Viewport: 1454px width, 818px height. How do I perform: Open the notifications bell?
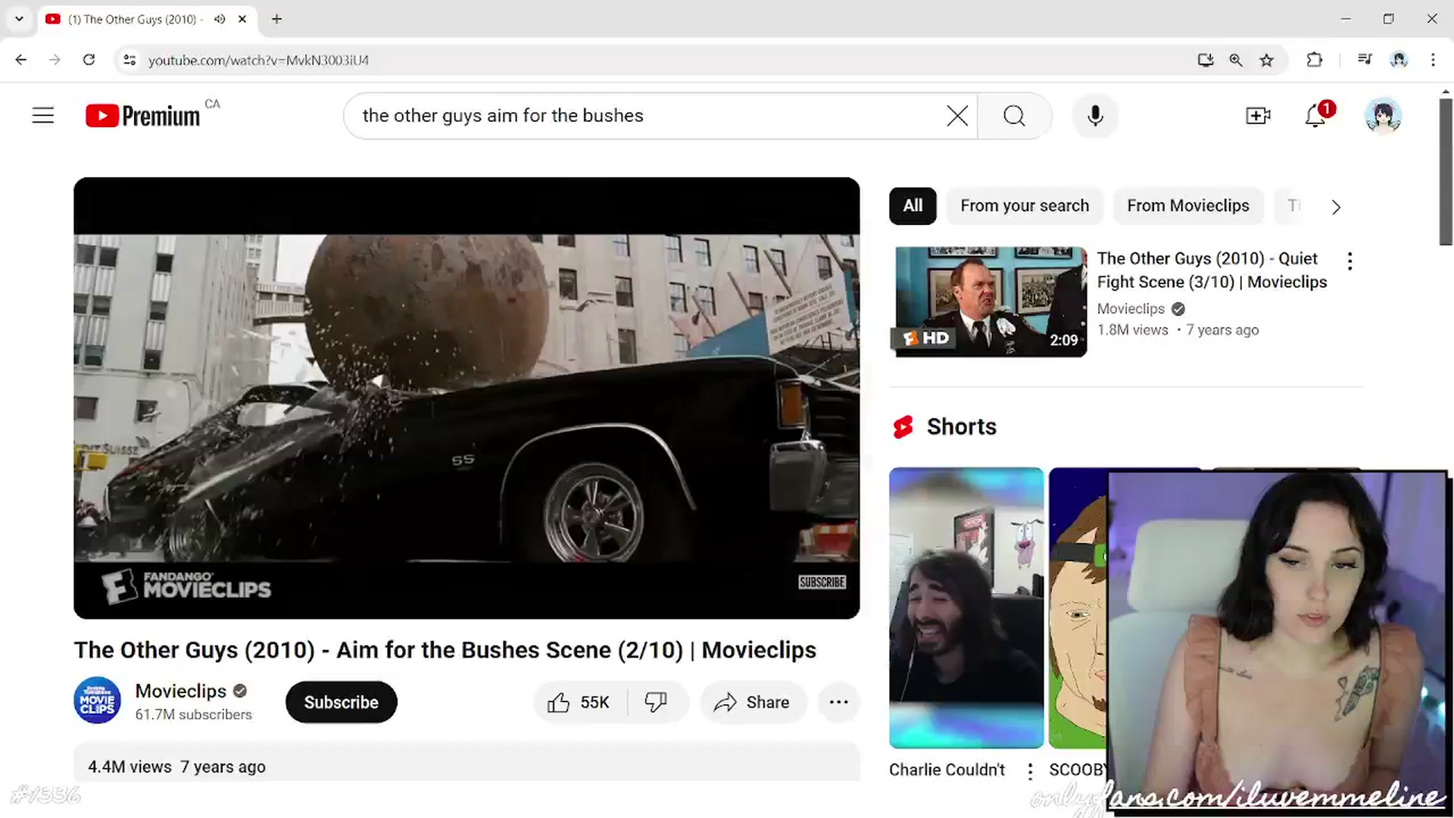1315,116
